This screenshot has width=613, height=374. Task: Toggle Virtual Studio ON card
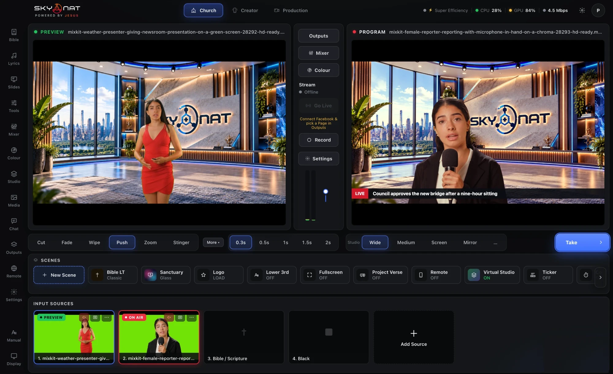492,275
